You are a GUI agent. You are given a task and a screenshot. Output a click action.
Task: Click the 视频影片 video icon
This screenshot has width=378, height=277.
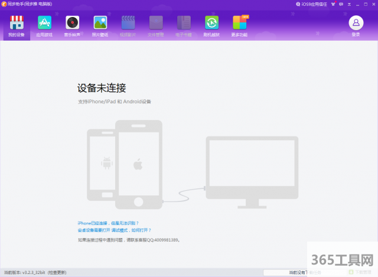pos(128,26)
